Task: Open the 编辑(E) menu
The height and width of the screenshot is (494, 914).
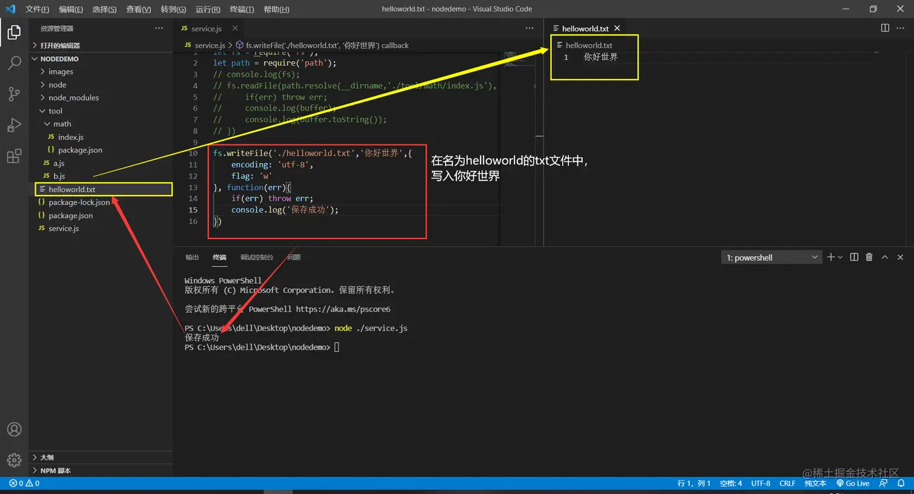Action: pos(71,9)
